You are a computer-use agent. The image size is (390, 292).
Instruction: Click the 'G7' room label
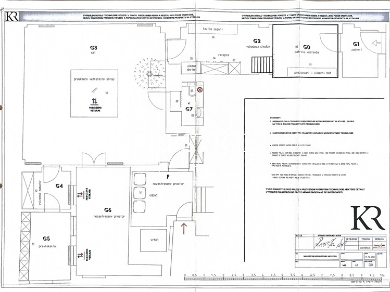pyautogui.click(x=190, y=109)
